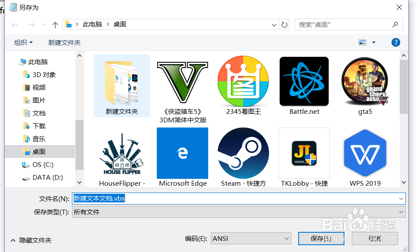Select the gta5 round icon
419x252 pixels.
pyautogui.click(x=365, y=81)
